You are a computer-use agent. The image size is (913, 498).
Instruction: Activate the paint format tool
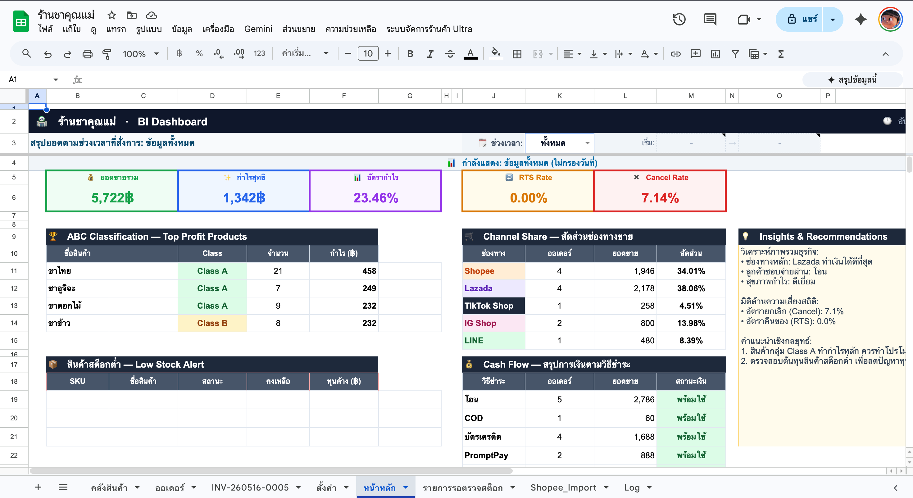pyautogui.click(x=107, y=54)
